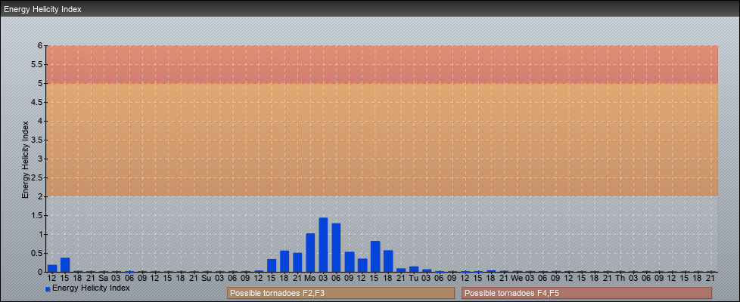
Task: Click the 'Th' day label on x-axis
Action: click(620, 278)
